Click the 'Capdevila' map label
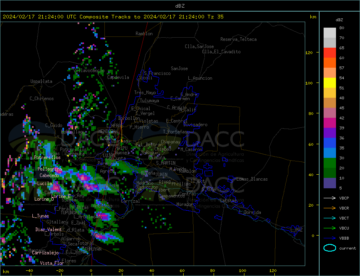Screen dimensions: 360x276 pyautogui.click(x=118, y=77)
